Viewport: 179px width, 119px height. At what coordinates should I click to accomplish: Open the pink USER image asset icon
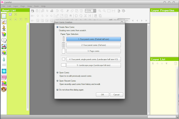coord(4,77)
